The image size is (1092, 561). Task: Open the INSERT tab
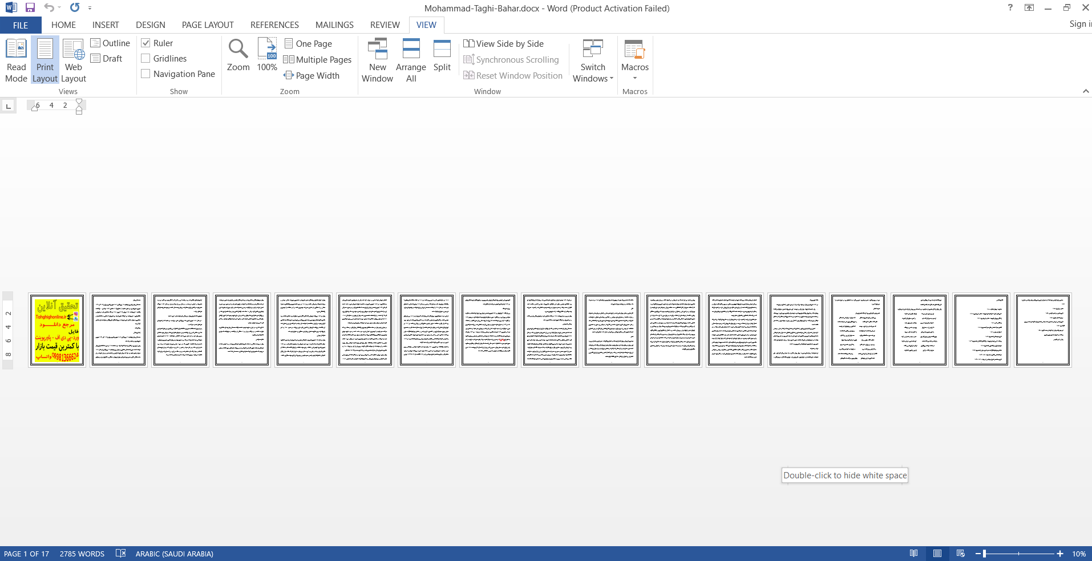106,25
